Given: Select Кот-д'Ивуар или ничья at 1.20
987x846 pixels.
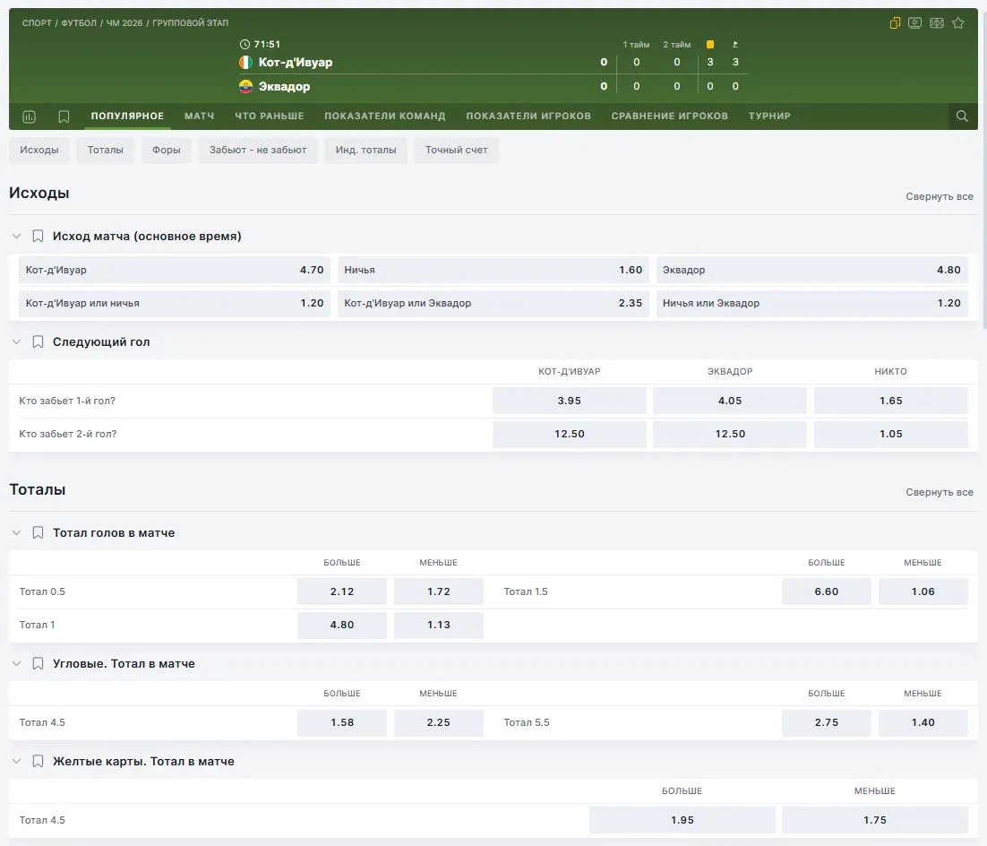Looking at the screenshot, I should tap(175, 303).
